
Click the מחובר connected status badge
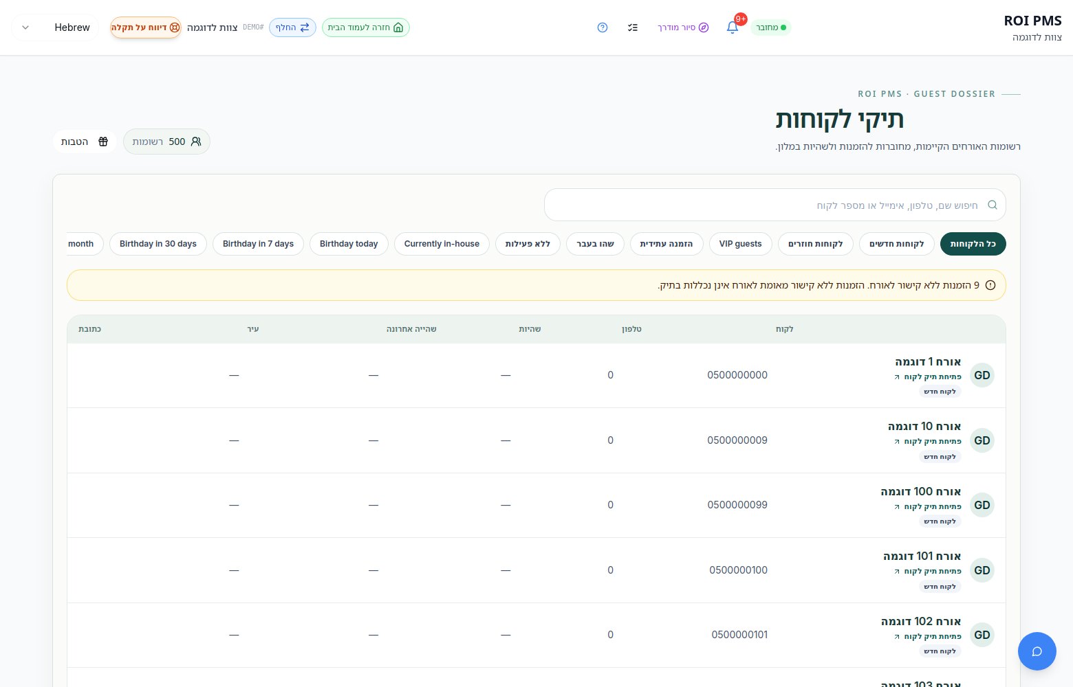[x=771, y=27]
